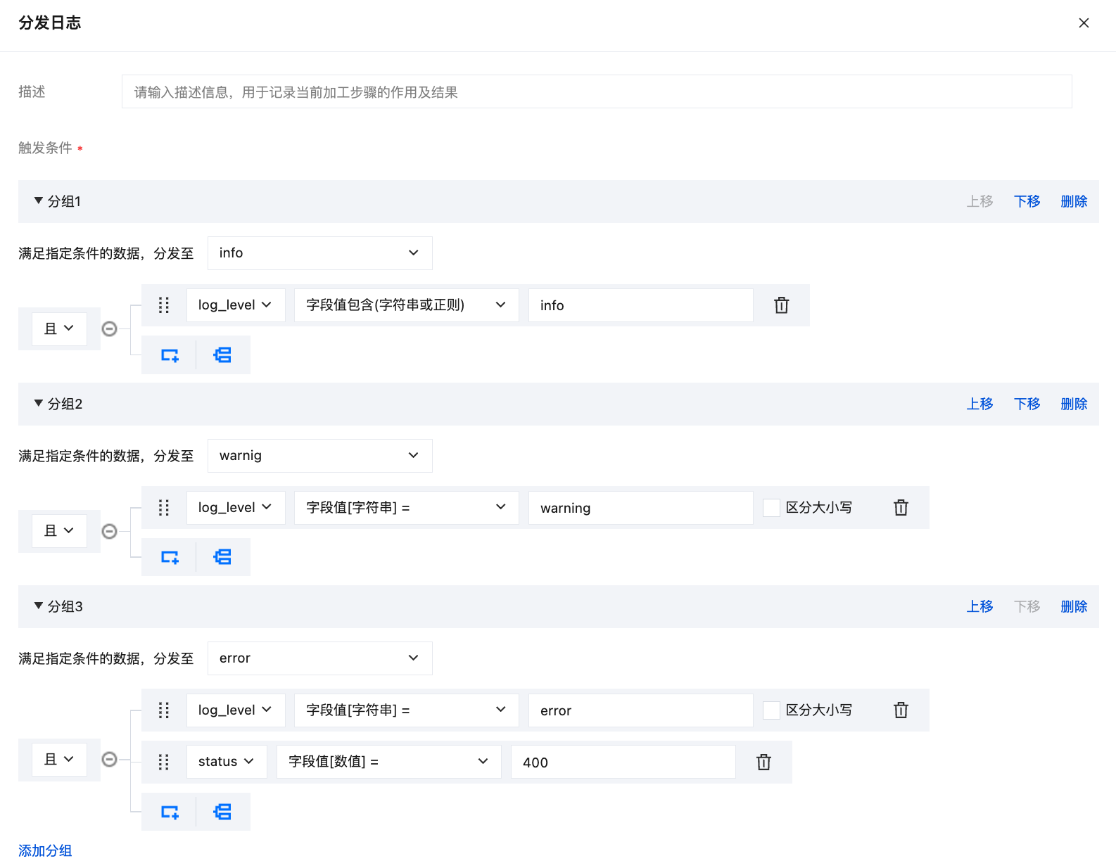Viewport: 1116px width, 868px height.
Task: Click the 描述 description input field
Action: (596, 92)
